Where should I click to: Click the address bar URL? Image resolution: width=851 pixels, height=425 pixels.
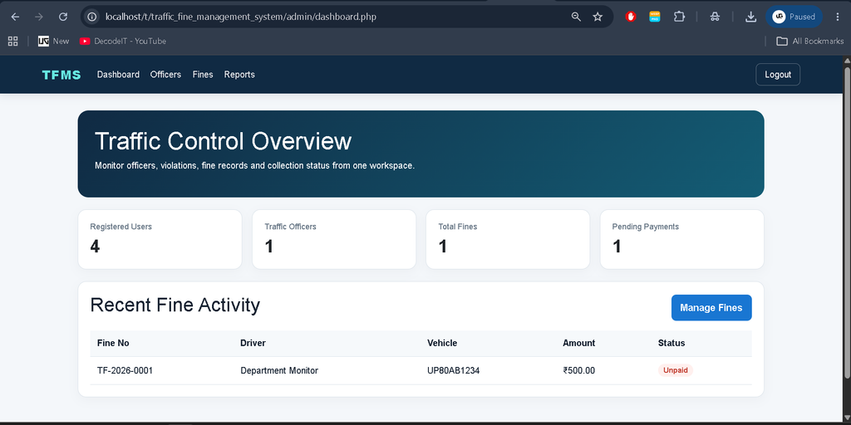click(241, 17)
